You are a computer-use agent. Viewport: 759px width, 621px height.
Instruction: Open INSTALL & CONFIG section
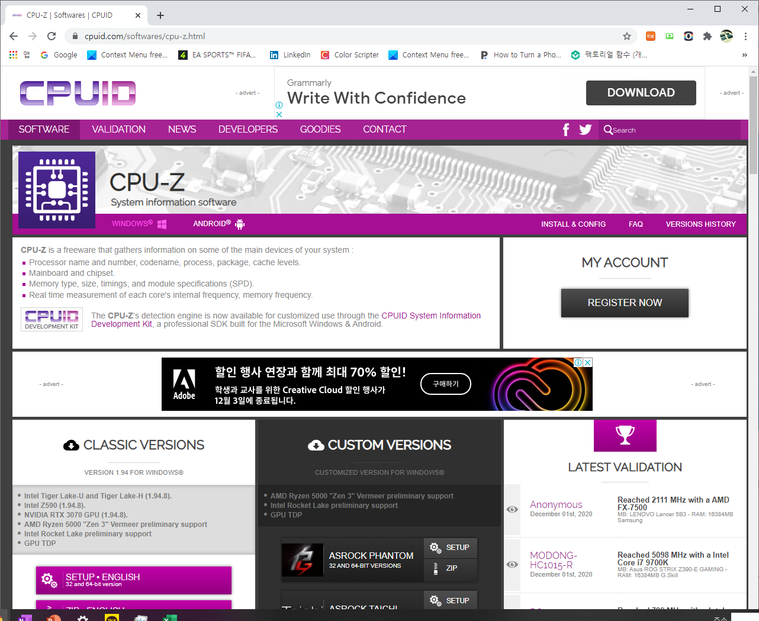pyautogui.click(x=573, y=224)
